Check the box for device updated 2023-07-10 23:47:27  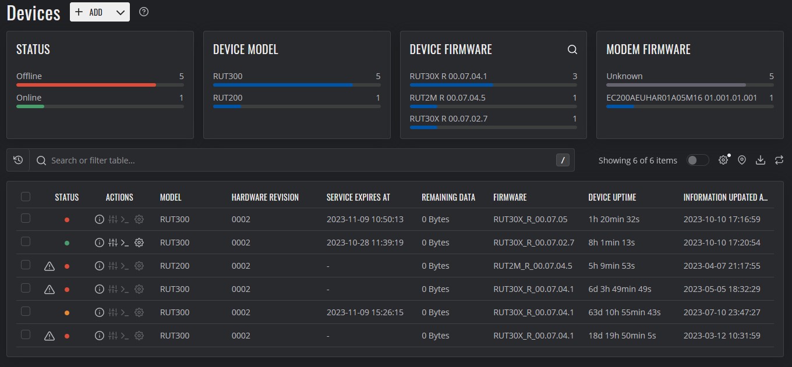coord(26,311)
